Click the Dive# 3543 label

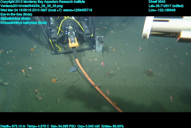157,2
